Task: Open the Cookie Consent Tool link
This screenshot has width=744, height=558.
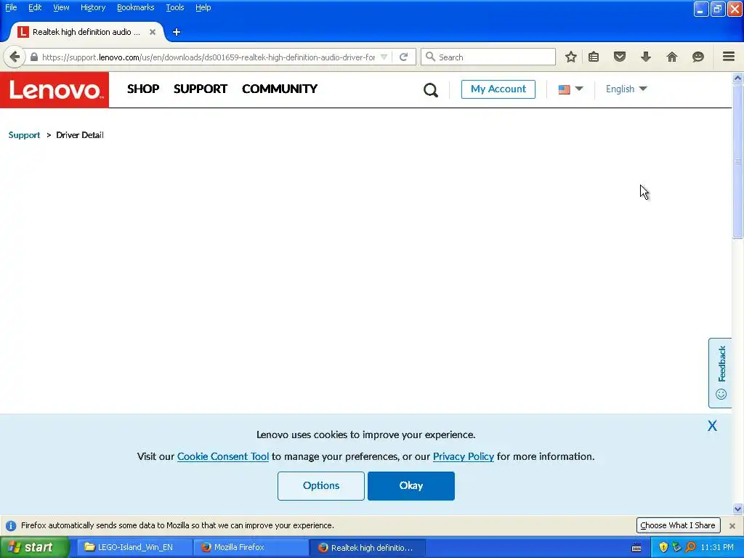Action: pos(223,456)
